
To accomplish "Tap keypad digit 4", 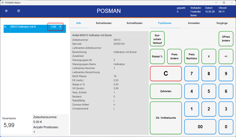I will click(192, 91).
